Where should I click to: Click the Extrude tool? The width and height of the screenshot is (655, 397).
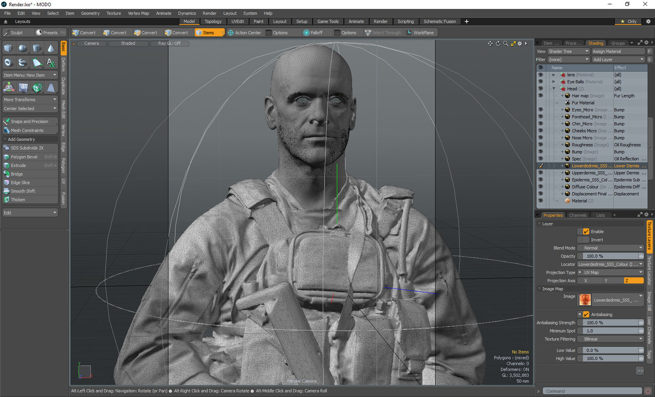(x=18, y=166)
